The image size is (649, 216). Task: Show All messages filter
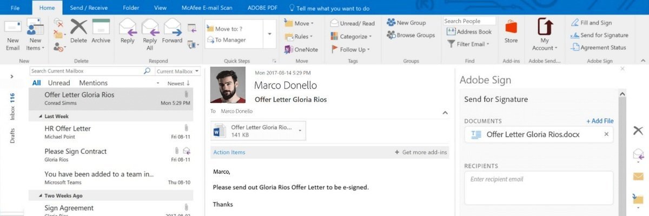click(36, 83)
